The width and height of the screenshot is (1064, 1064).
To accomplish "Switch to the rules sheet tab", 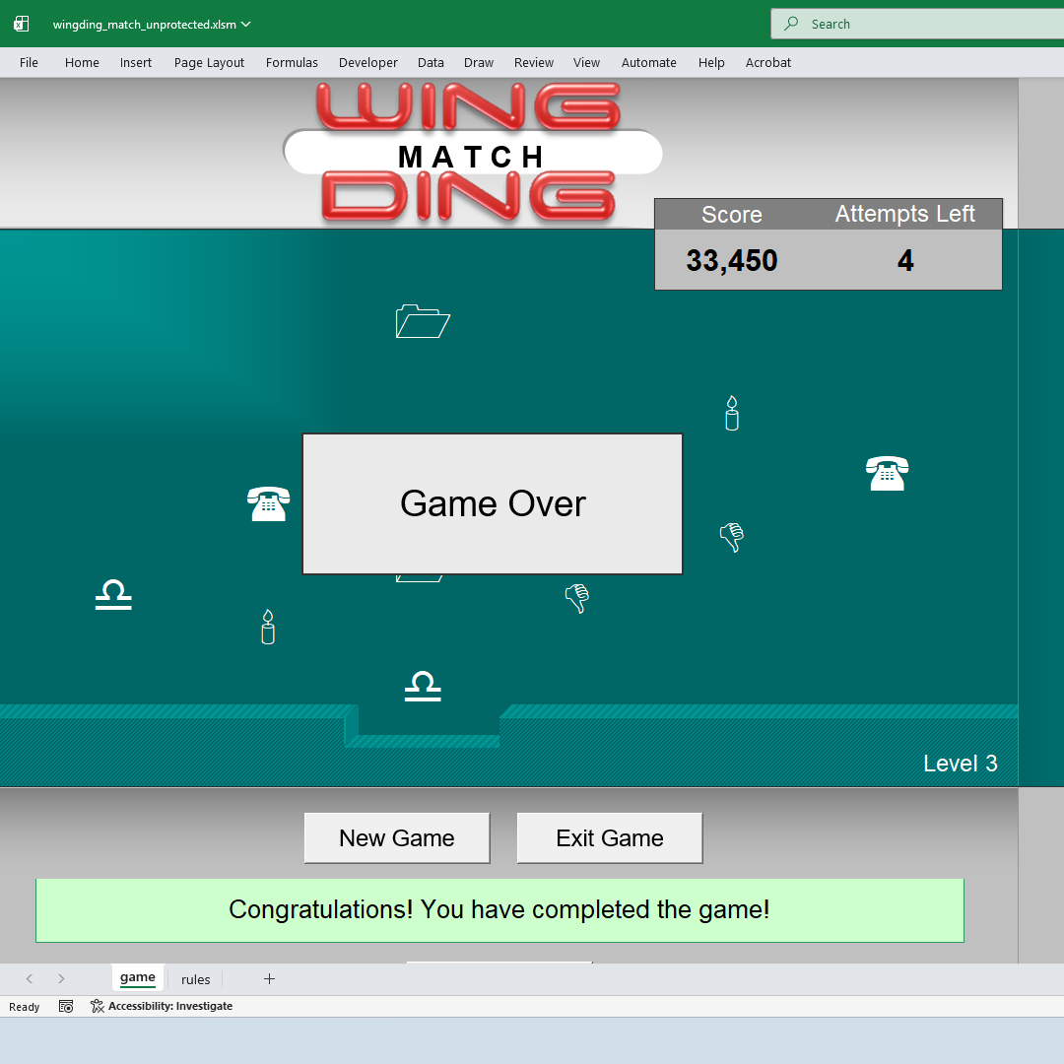I will [195, 979].
